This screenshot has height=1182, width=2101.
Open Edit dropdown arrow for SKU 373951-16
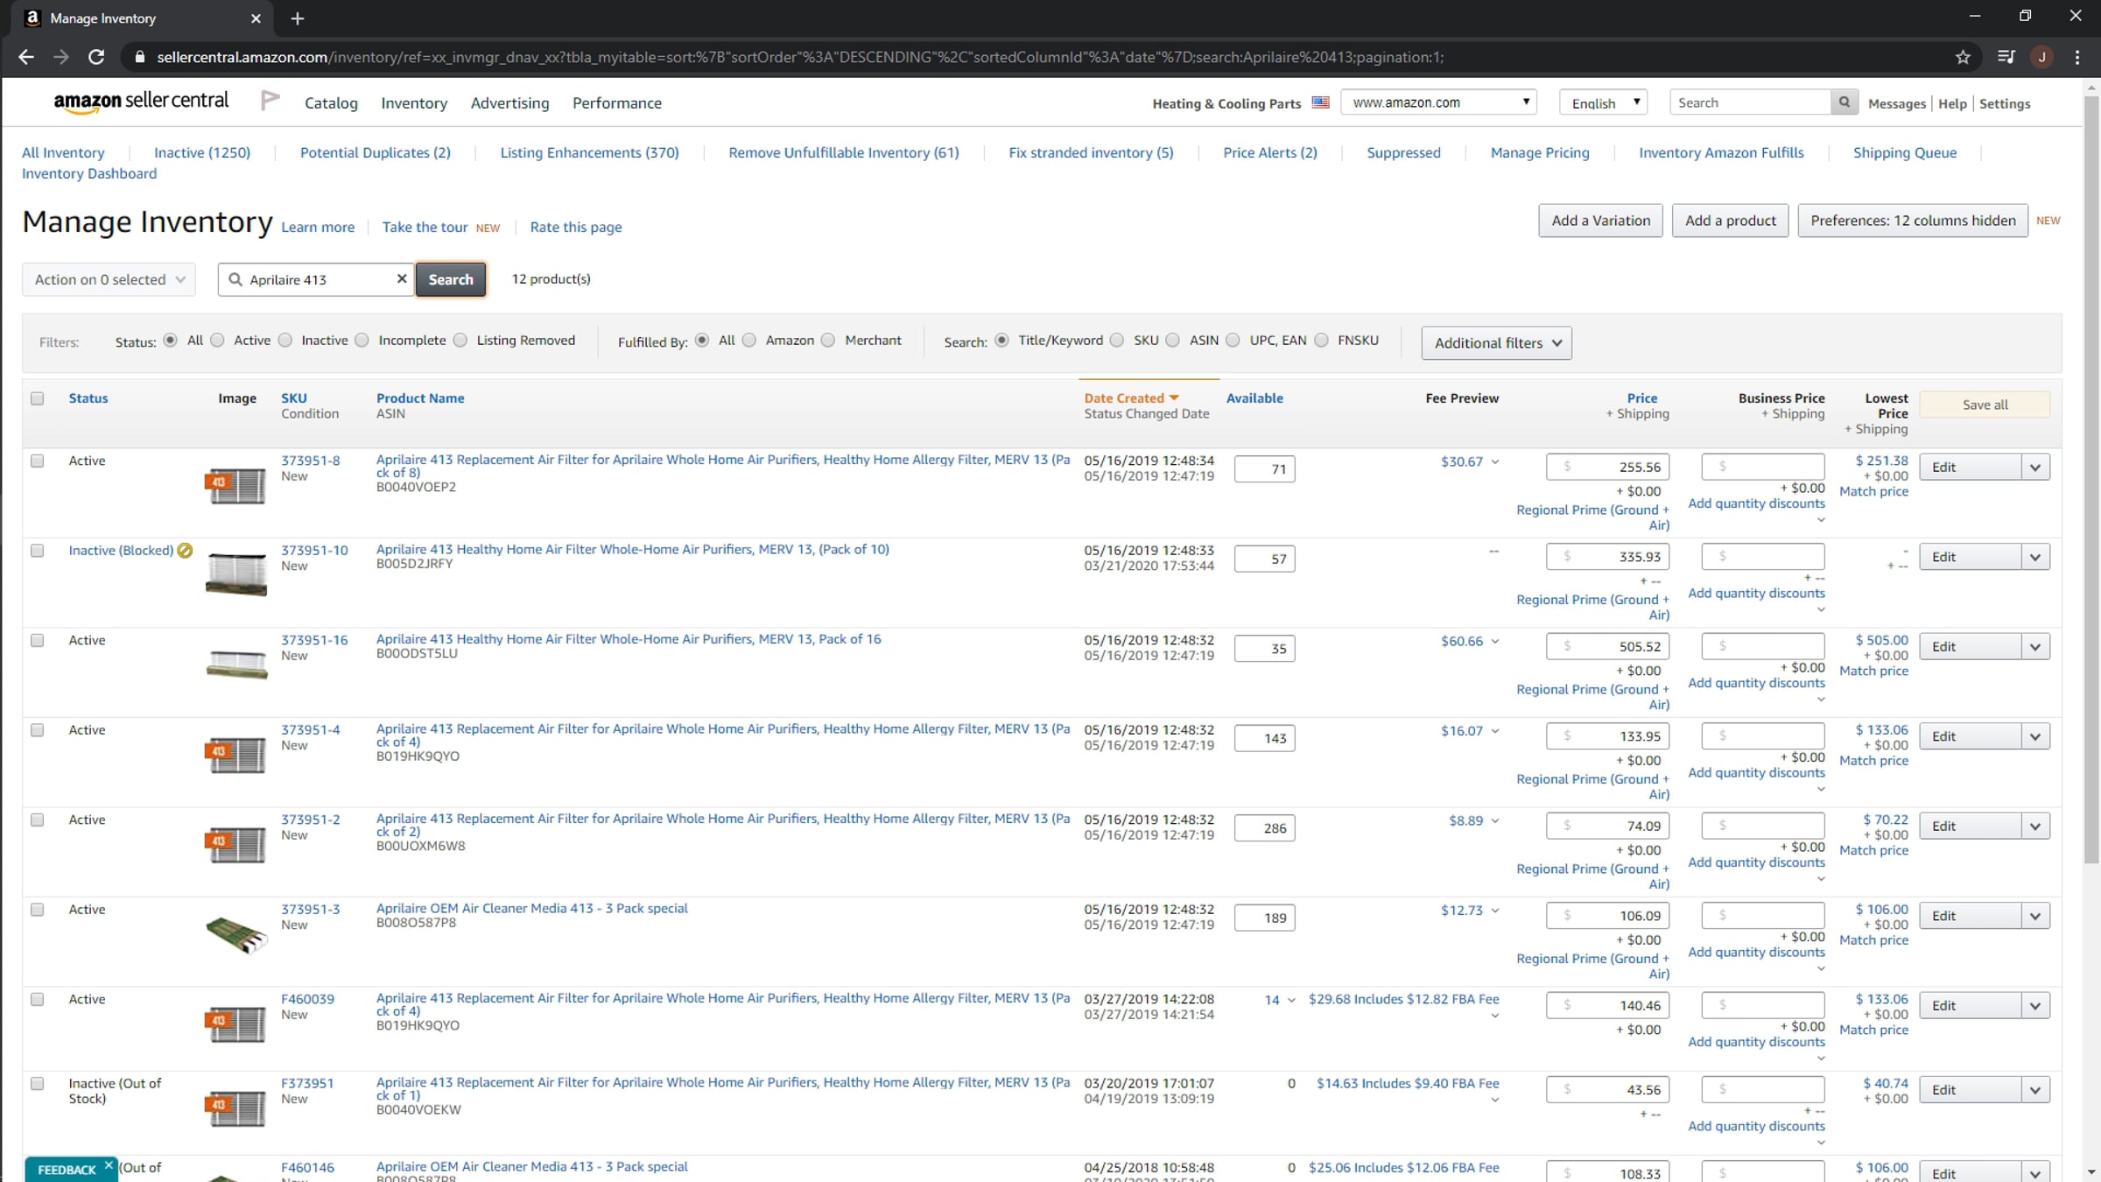pos(2035,647)
